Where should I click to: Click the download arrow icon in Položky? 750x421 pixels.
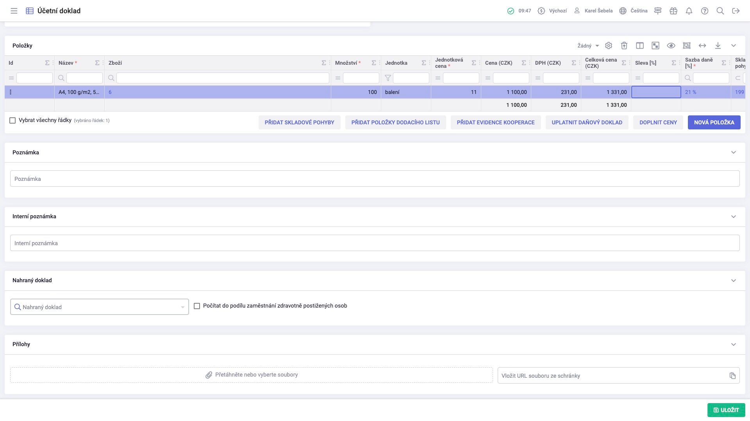[718, 46]
